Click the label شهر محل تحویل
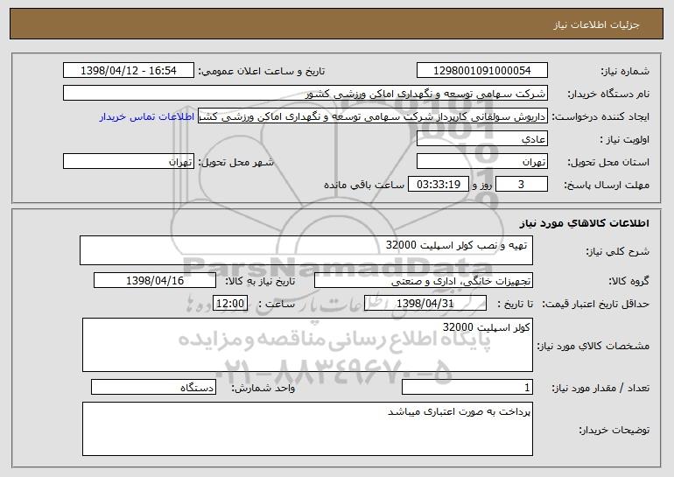This screenshot has height=477, width=674. (235, 163)
